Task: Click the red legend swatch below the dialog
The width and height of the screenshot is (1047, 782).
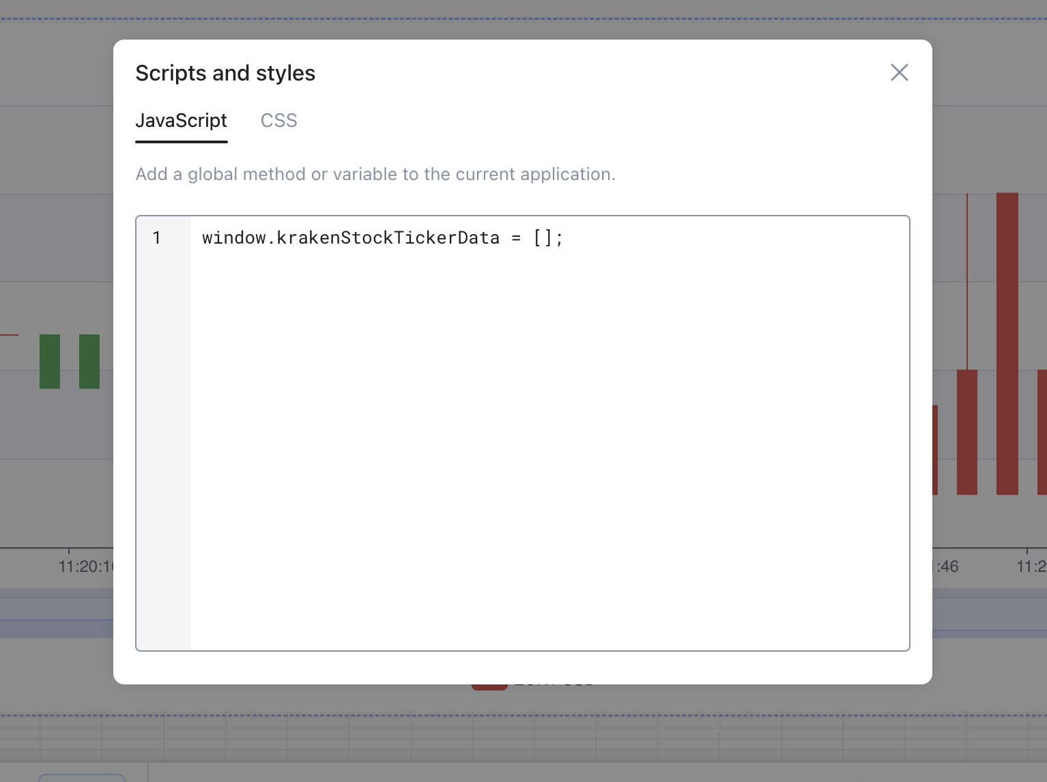Action: pyautogui.click(x=489, y=686)
